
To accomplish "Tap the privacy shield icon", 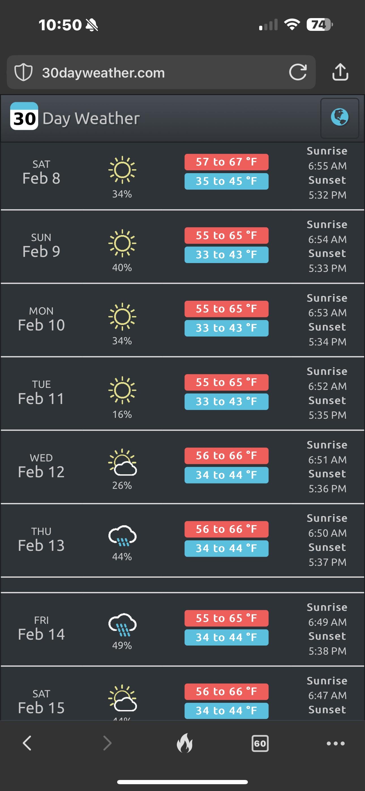I will pos(23,72).
